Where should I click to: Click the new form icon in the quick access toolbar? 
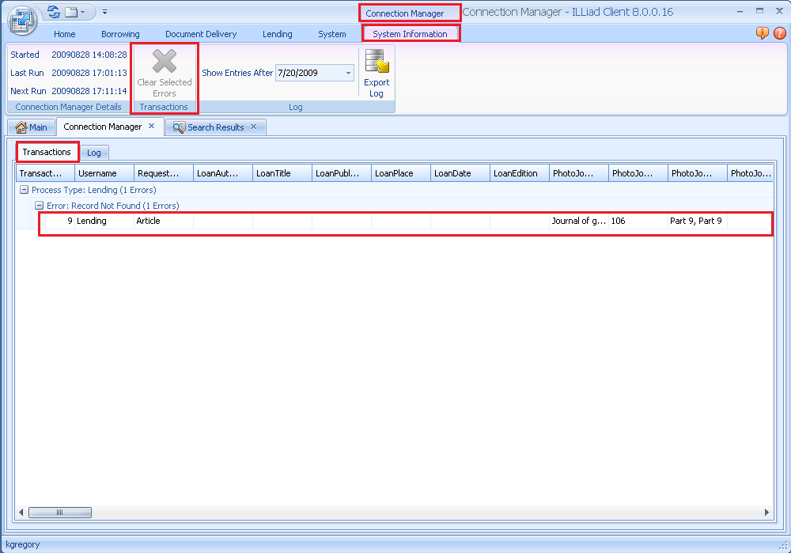tap(72, 12)
